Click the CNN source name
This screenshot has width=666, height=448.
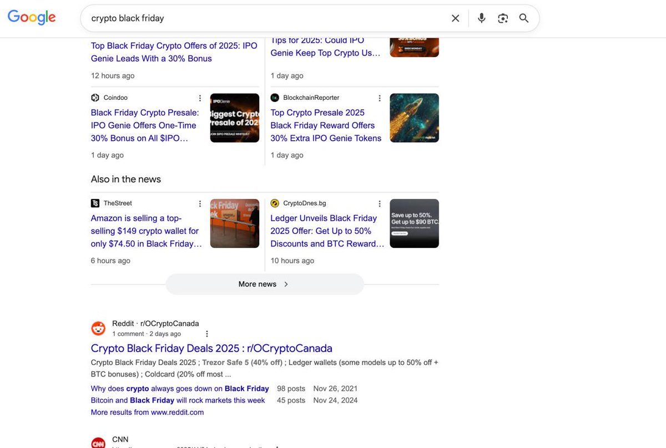[120, 439]
